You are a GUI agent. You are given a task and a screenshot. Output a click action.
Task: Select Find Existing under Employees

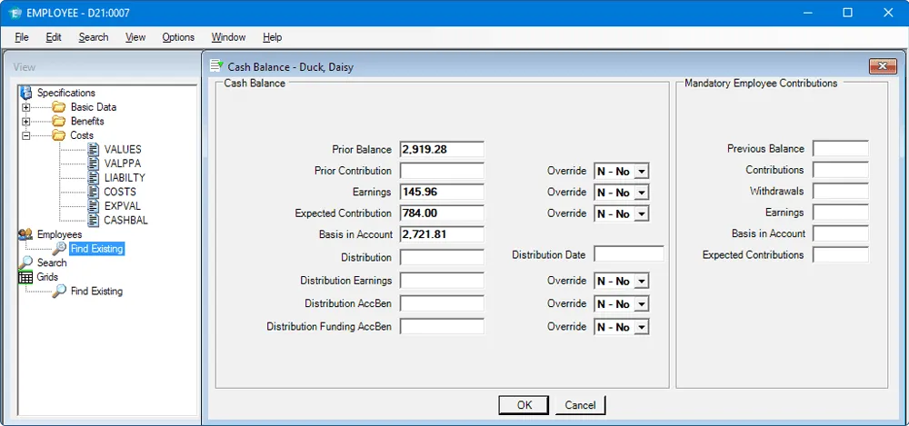(x=97, y=249)
